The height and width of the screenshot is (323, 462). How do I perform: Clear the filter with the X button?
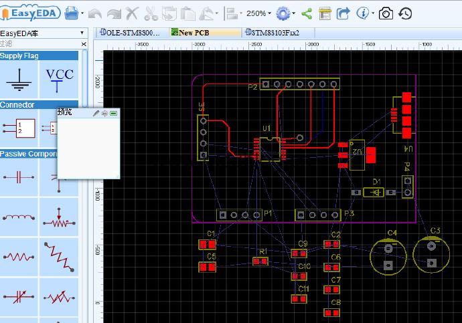pos(84,44)
